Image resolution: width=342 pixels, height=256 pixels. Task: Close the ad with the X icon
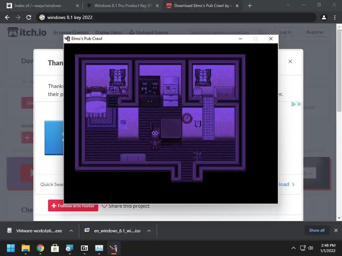299,104
